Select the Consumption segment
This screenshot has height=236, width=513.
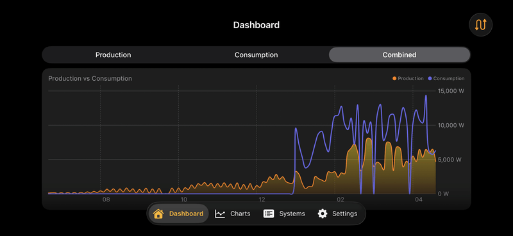coord(256,55)
